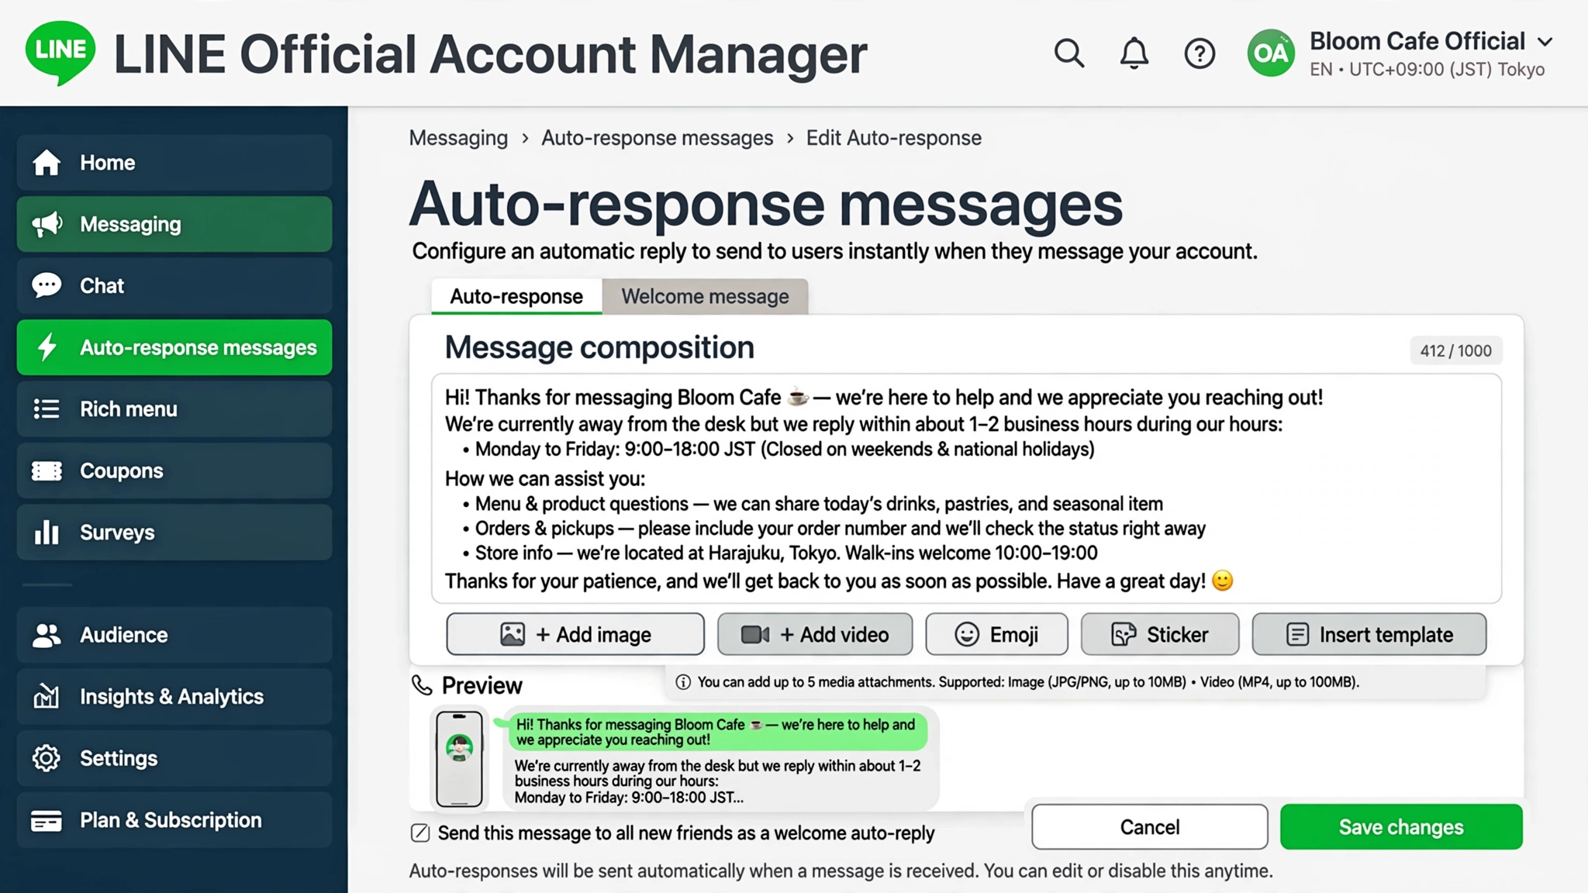The height and width of the screenshot is (893, 1588).
Task: Click the Insights & Analytics chart icon
Action: (47, 696)
